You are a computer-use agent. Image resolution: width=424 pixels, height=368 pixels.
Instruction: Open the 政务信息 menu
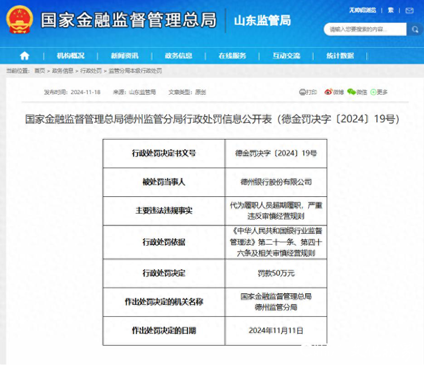(x=178, y=56)
